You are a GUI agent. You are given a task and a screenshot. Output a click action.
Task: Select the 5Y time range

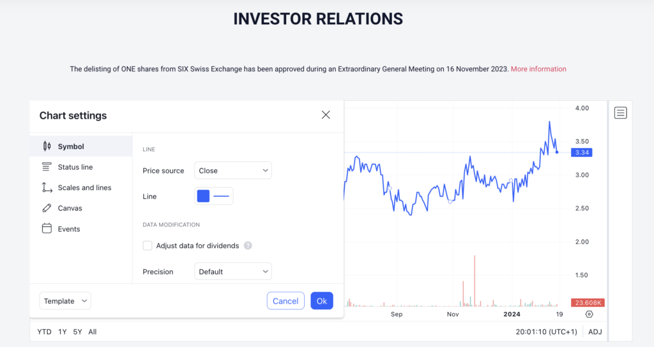pyautogui.click(x=77, y=332)
